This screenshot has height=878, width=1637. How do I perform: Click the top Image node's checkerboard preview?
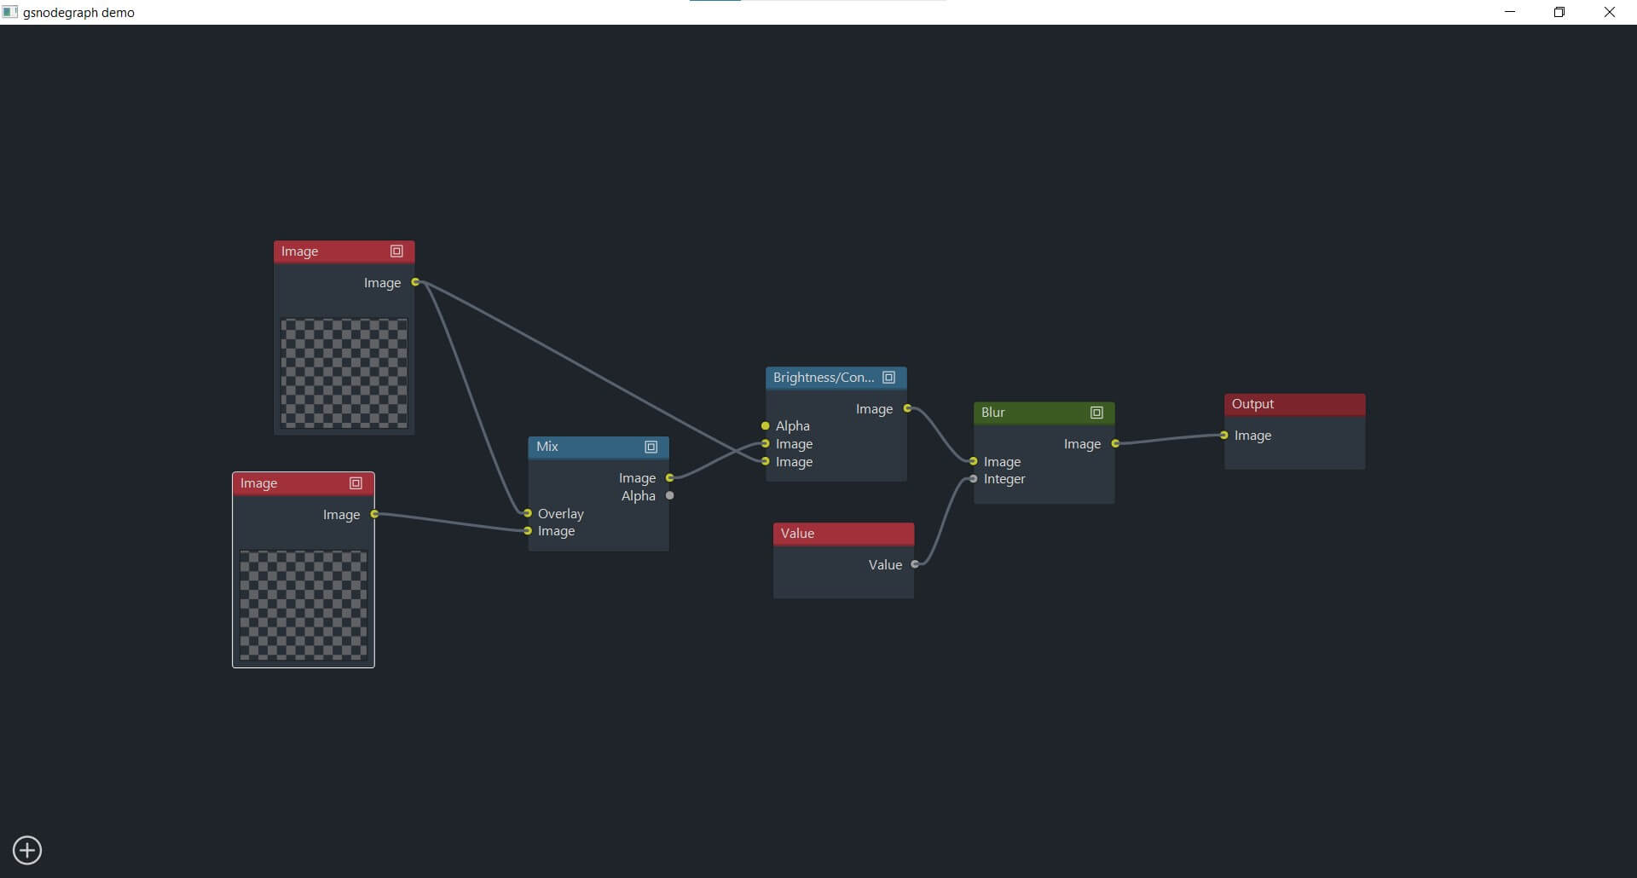pos(344,373)
